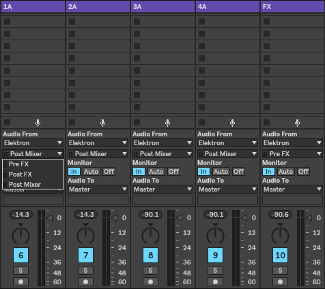Click the -90.6 volume field on FX

(x=280, y=214)
